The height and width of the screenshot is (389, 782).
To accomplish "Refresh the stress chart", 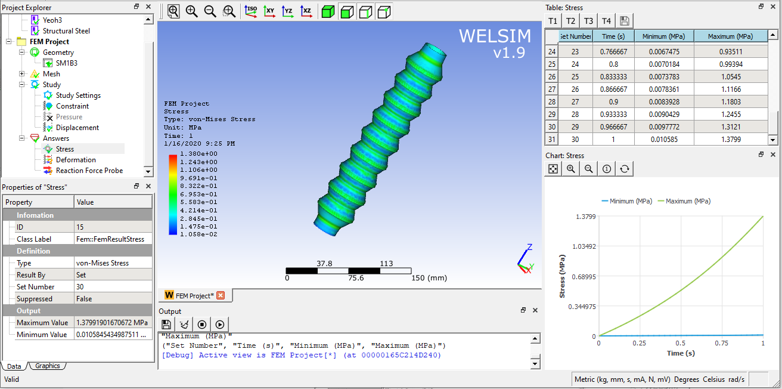I will [625, 169].
